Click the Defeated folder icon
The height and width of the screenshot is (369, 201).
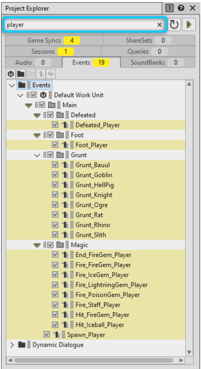pyautogui.click(x=60, y=115)
